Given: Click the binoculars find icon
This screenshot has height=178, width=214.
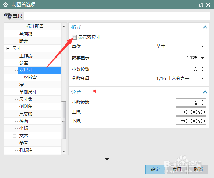Looking at the screenshot, I should (8, 16).
